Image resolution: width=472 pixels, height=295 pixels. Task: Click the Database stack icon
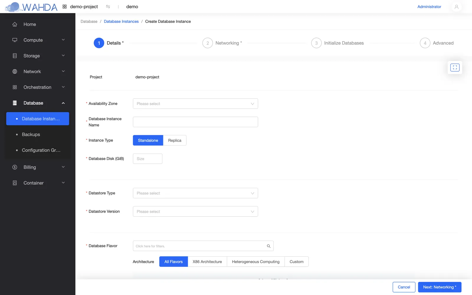pos(15,103)
